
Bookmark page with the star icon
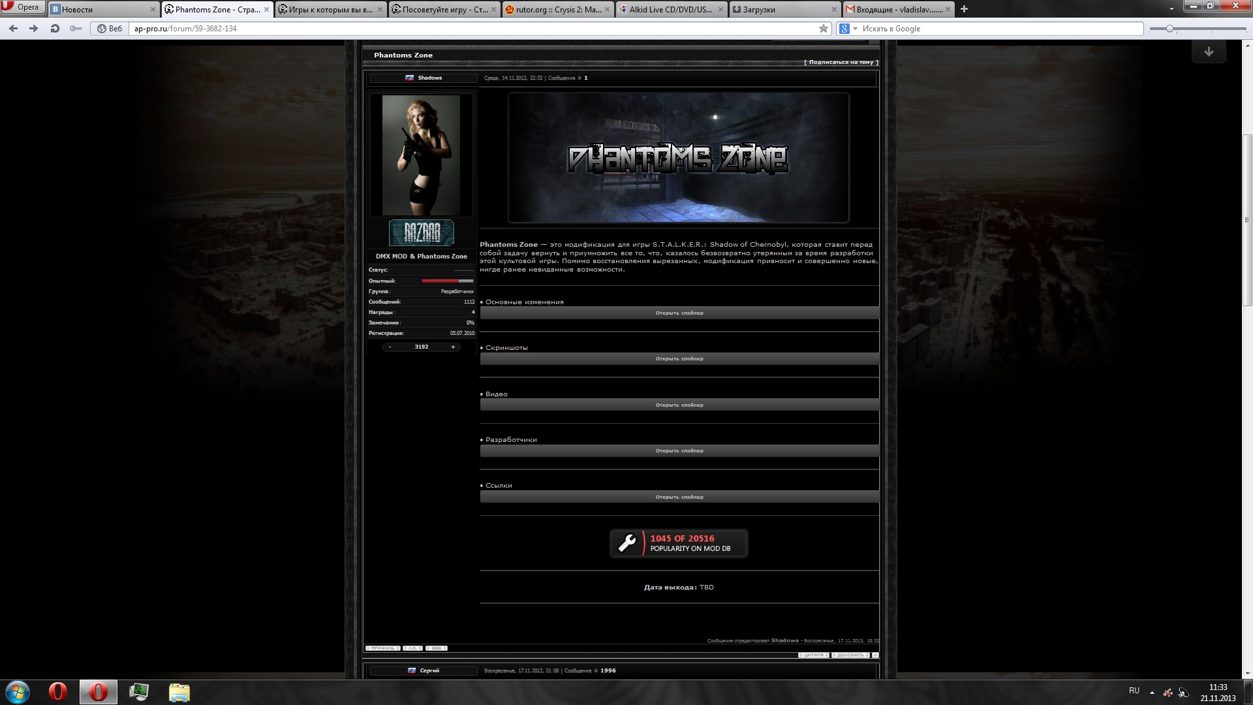(824, 29)
